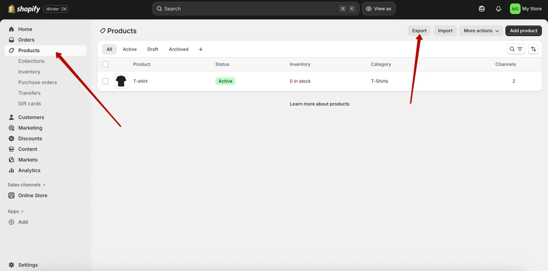Check the select-all products checkbox
The image size is (548, 271).
(x=105, y=64)
